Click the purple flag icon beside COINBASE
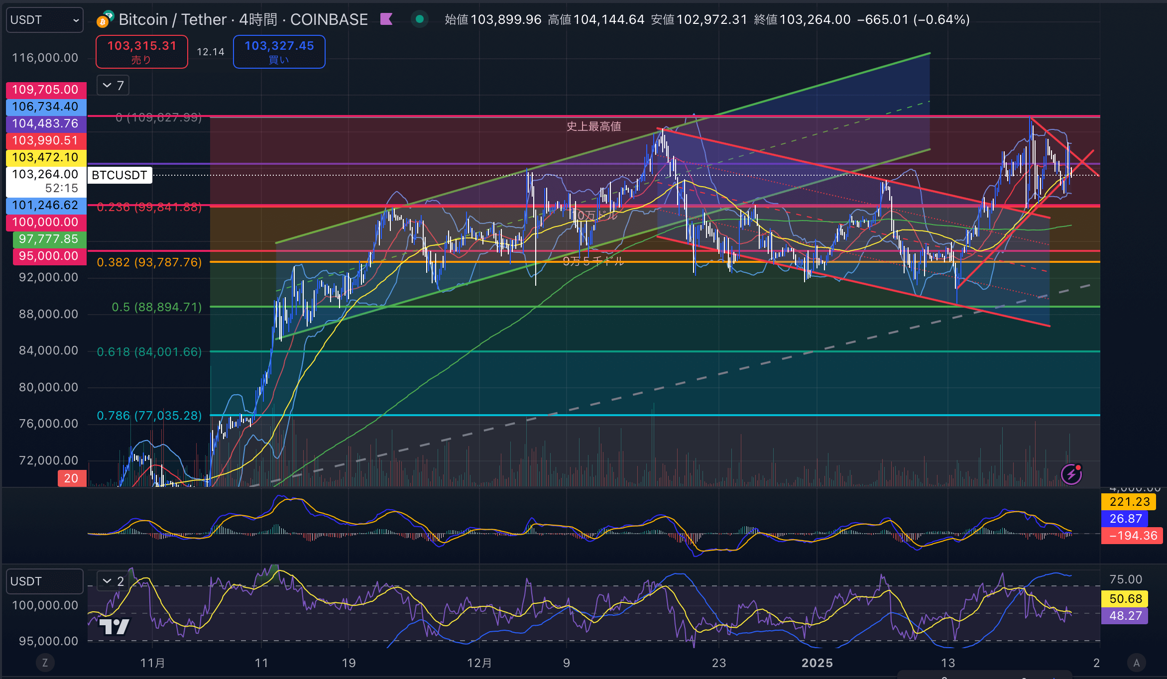 coord(386,19)
